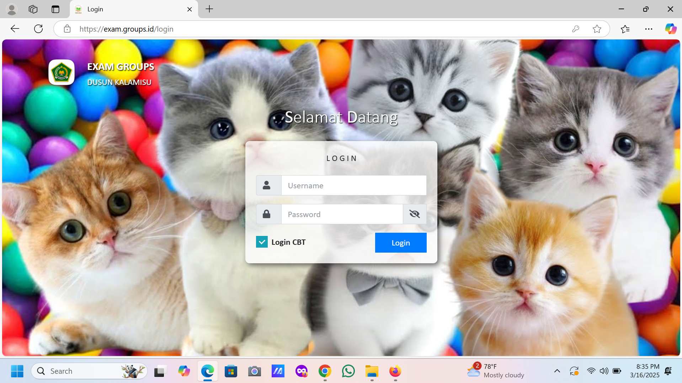Focus the Username input field

pyautogui.click(x=353, y=185)
